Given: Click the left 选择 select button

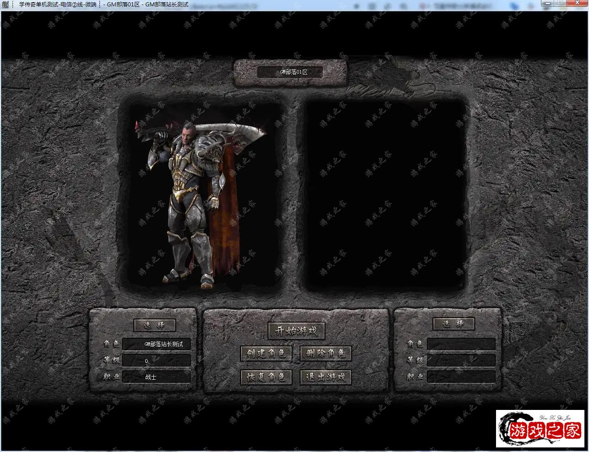Looking at the screenshot, I should pyautogui.click(x=155, y=325).
